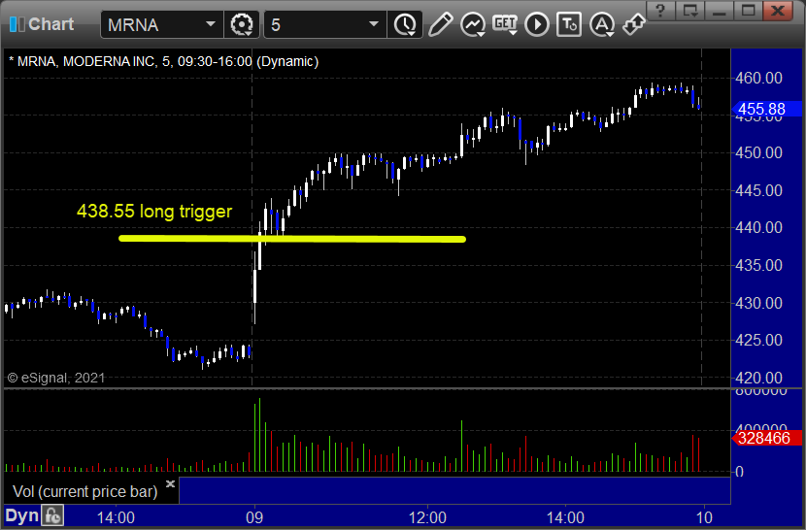Toggle the Dyn dynamic mode label
Image resolution: width=806 pixels, height=530 pixels.
click(22, 515)
